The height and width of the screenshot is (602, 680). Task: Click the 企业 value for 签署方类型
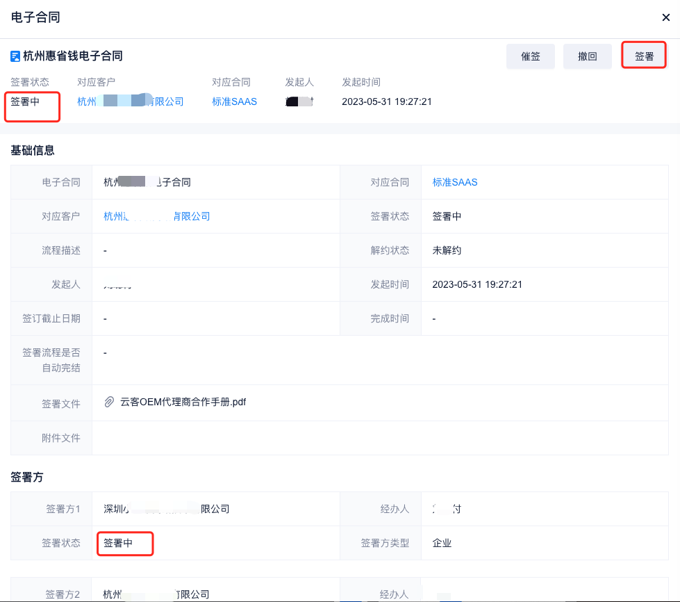[442, 543]
